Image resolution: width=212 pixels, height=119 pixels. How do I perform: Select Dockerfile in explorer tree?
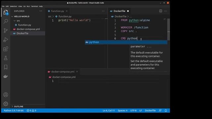[x=23, y=33]
